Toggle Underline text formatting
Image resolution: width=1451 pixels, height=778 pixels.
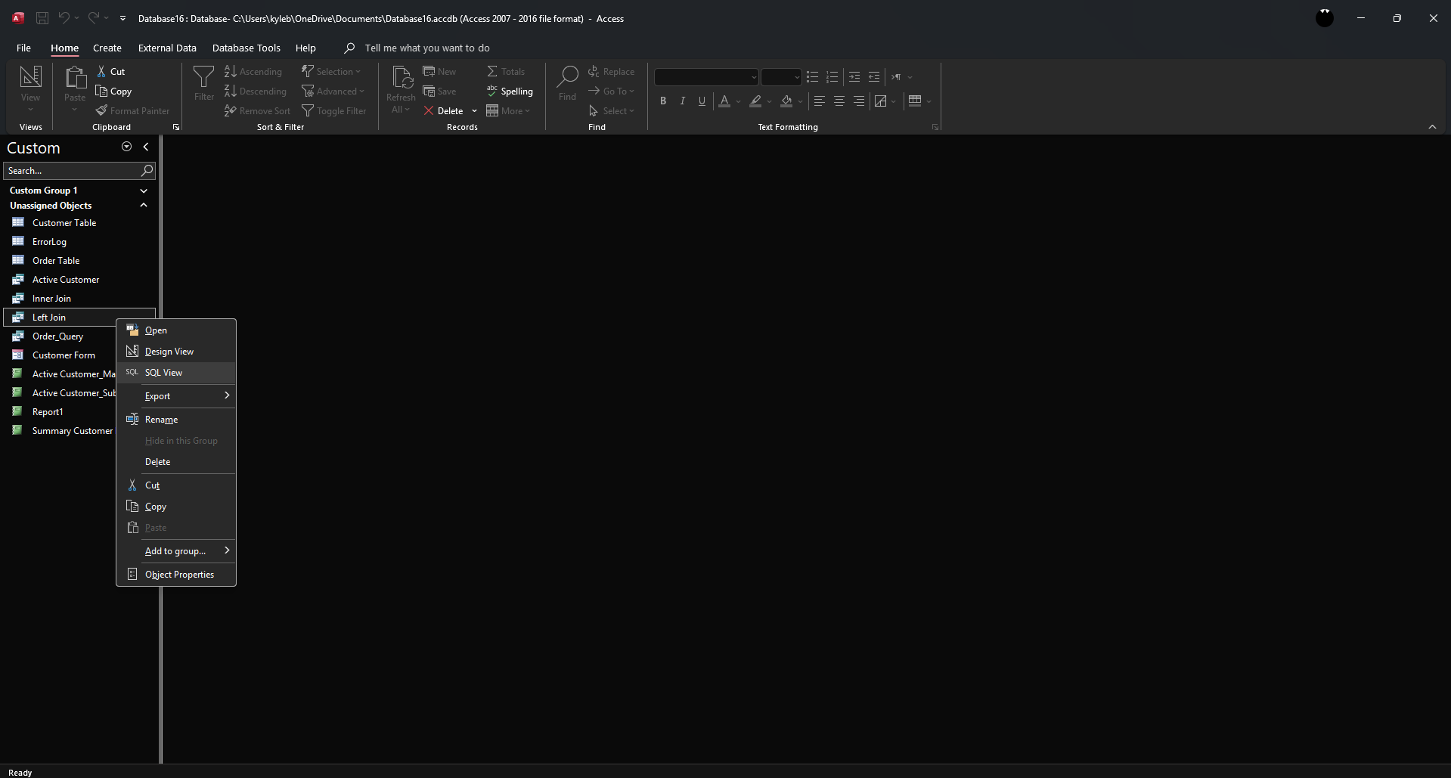pyautogui.click(x=702, y=101)
